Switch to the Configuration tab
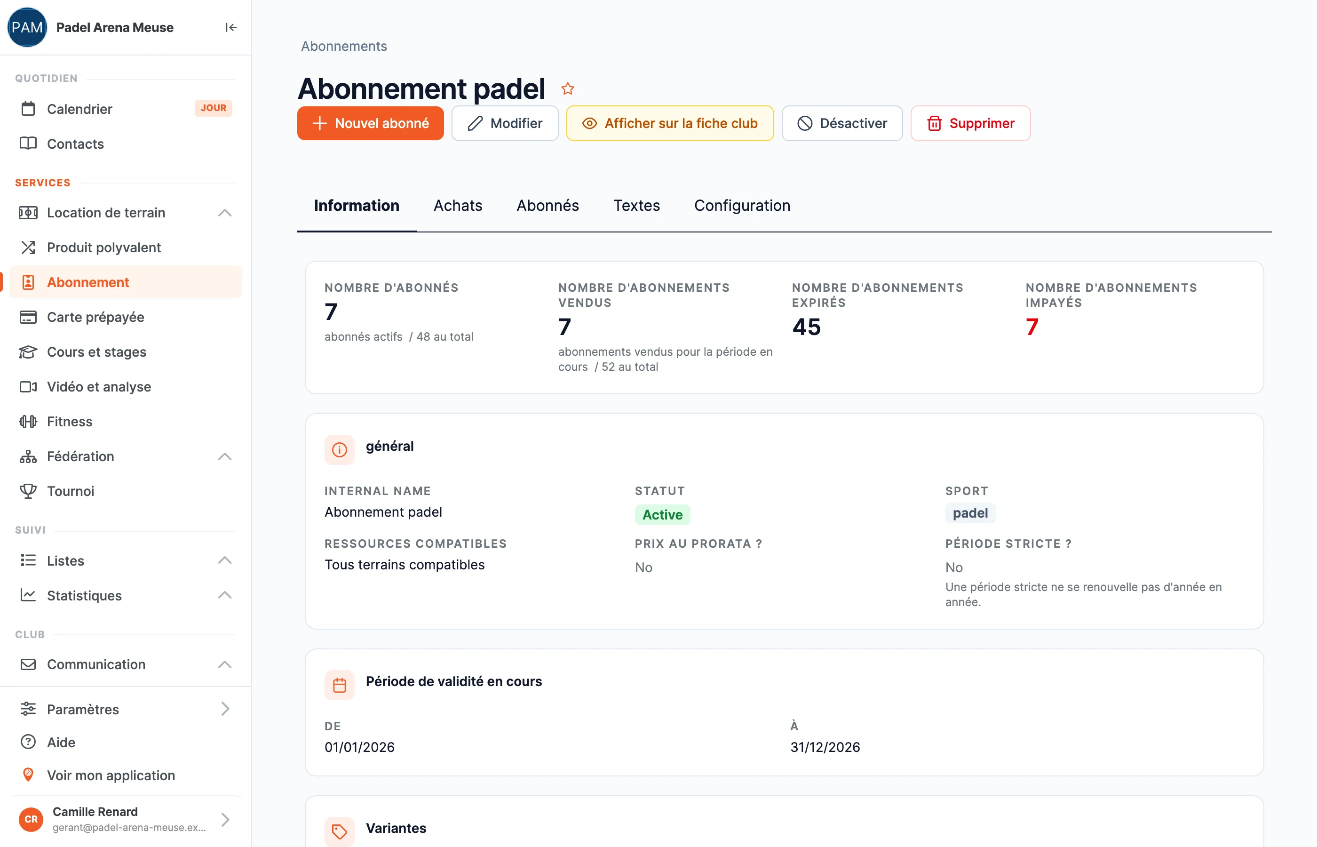Image resolution: width=1317 pixels, height=847 pixels. [742, 206]
